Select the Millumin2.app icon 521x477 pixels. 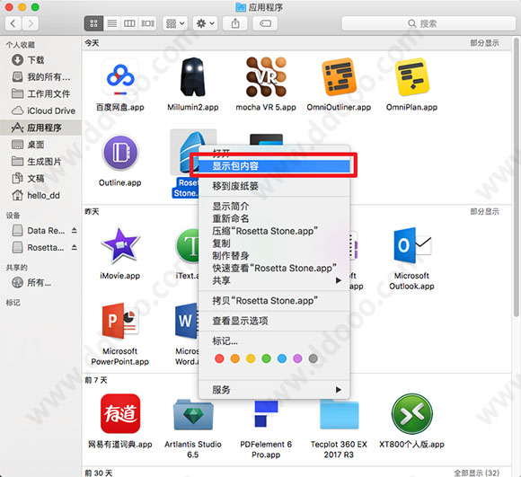(x=193, y=77)
